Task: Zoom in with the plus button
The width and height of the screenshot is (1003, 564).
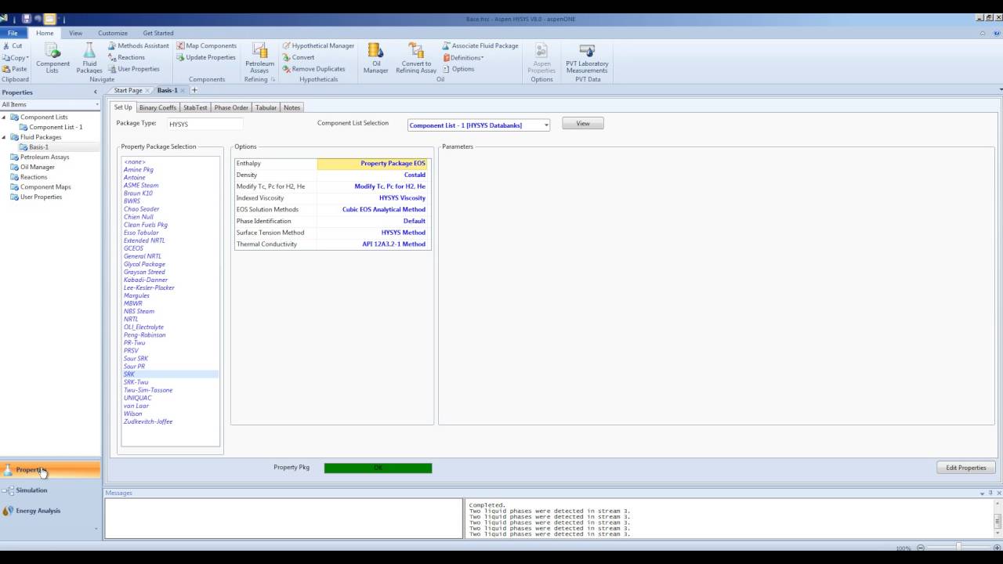Action: [995, 548]
